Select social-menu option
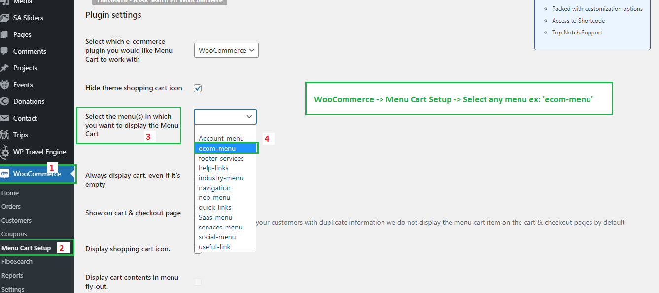Image resolution: width=659 pixels, height=293 pixels. pos(225,237)
